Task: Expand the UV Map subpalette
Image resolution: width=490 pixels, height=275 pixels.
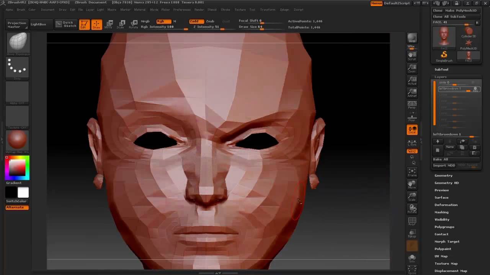Action: [x=441, y=256]
